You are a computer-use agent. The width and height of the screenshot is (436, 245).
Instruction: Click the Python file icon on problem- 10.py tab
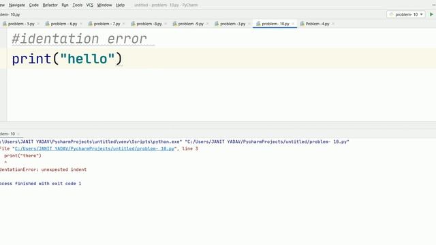258,24
